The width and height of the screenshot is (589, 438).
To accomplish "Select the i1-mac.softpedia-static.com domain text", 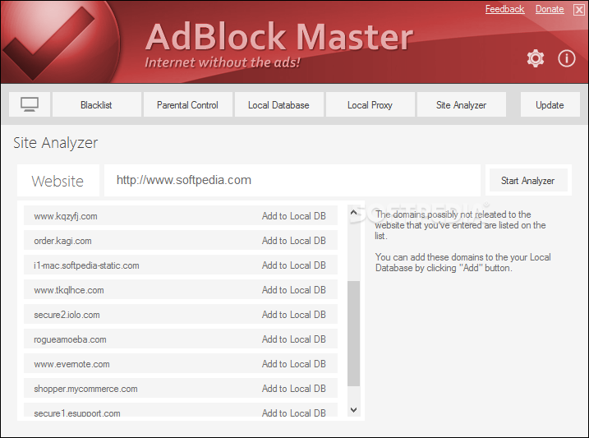I will pos(86,265).
